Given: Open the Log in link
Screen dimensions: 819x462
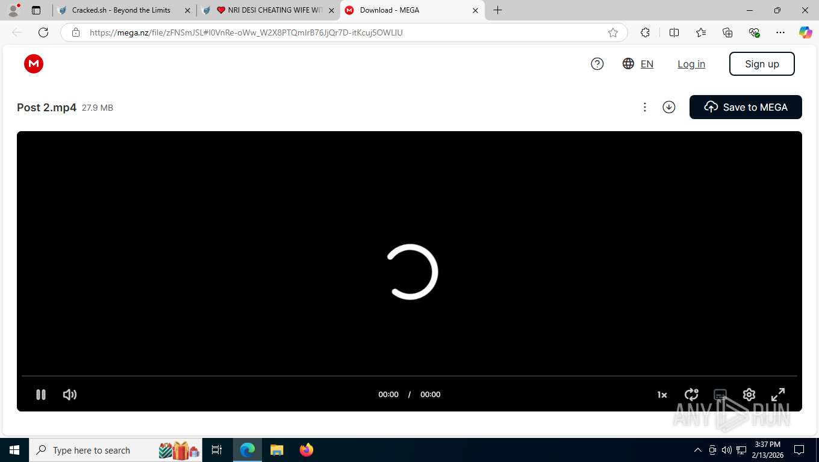Looking at the screenshot, I should [x=691, y=64].
